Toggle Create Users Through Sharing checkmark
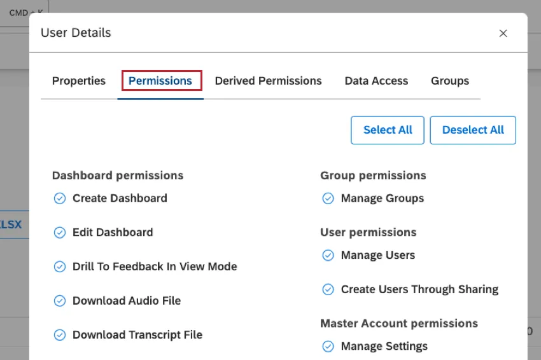Image resolution: width=541 pixels, height=360 pixels. click(x=328, y=289)
